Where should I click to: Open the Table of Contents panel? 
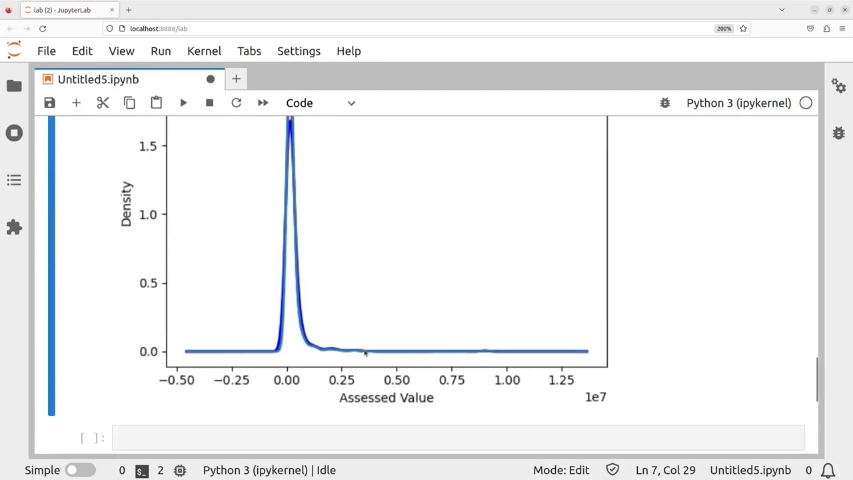coord(14,180)
